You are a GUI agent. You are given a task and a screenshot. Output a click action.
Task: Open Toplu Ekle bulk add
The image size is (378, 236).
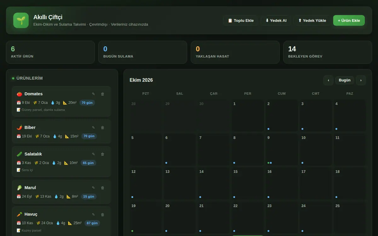tap(241, 20)
